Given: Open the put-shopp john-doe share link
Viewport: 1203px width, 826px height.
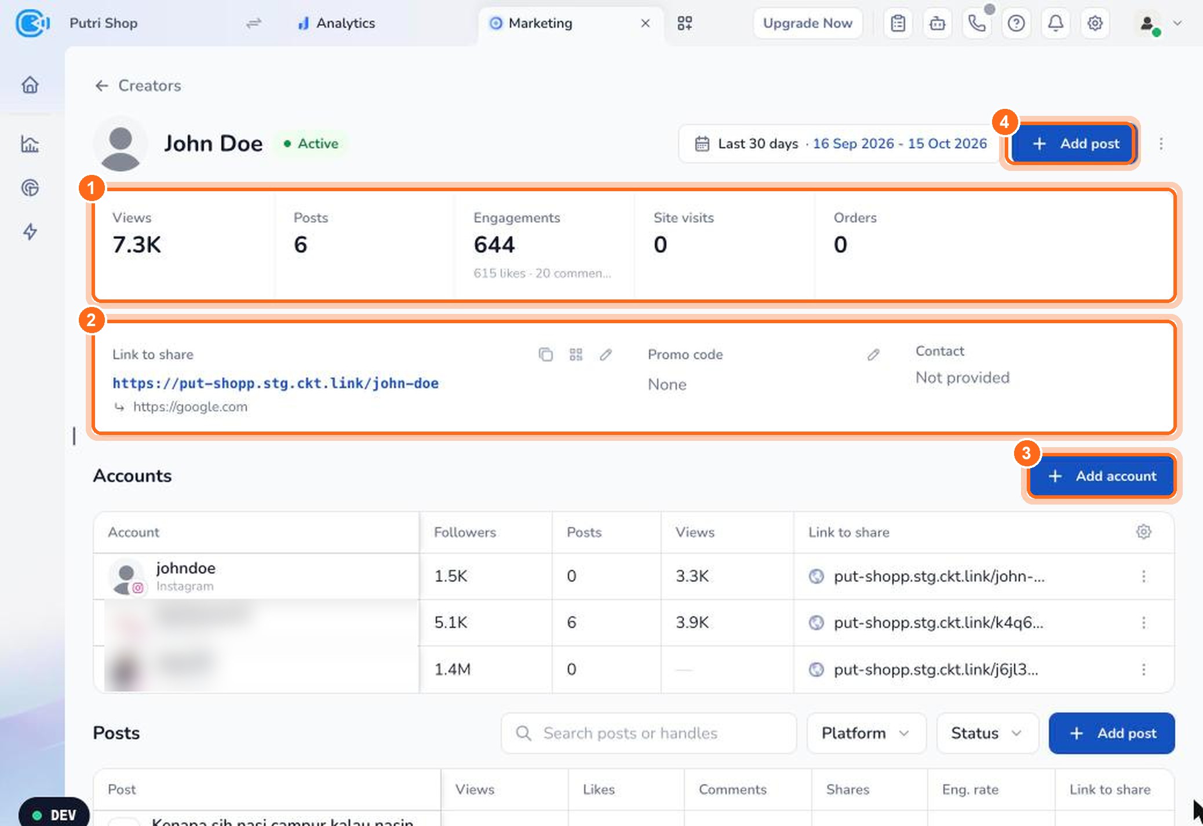Looking at the screenshot, I should [x=275, y=383].
